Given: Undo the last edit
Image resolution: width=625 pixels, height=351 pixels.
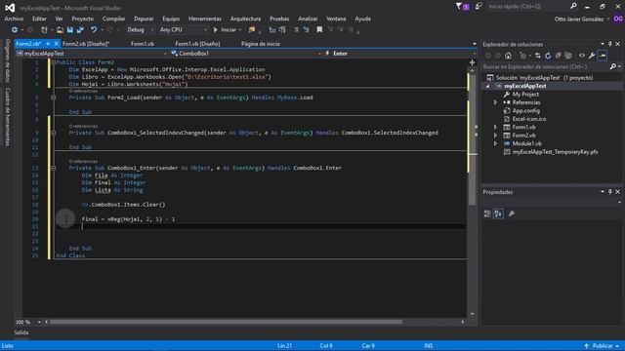Looking at the screenshot, I should pos(94,30).
